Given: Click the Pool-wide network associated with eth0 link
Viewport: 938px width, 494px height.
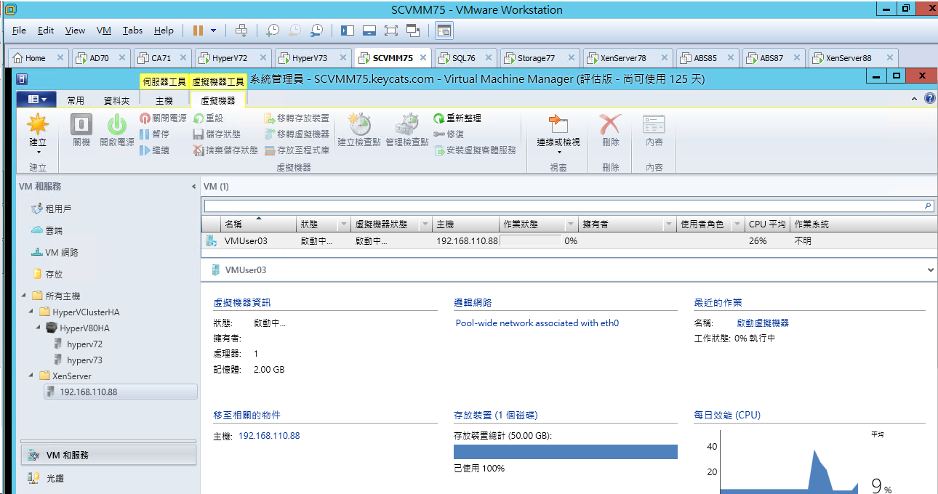Looking at the screenshot, I should pos(537,323).
